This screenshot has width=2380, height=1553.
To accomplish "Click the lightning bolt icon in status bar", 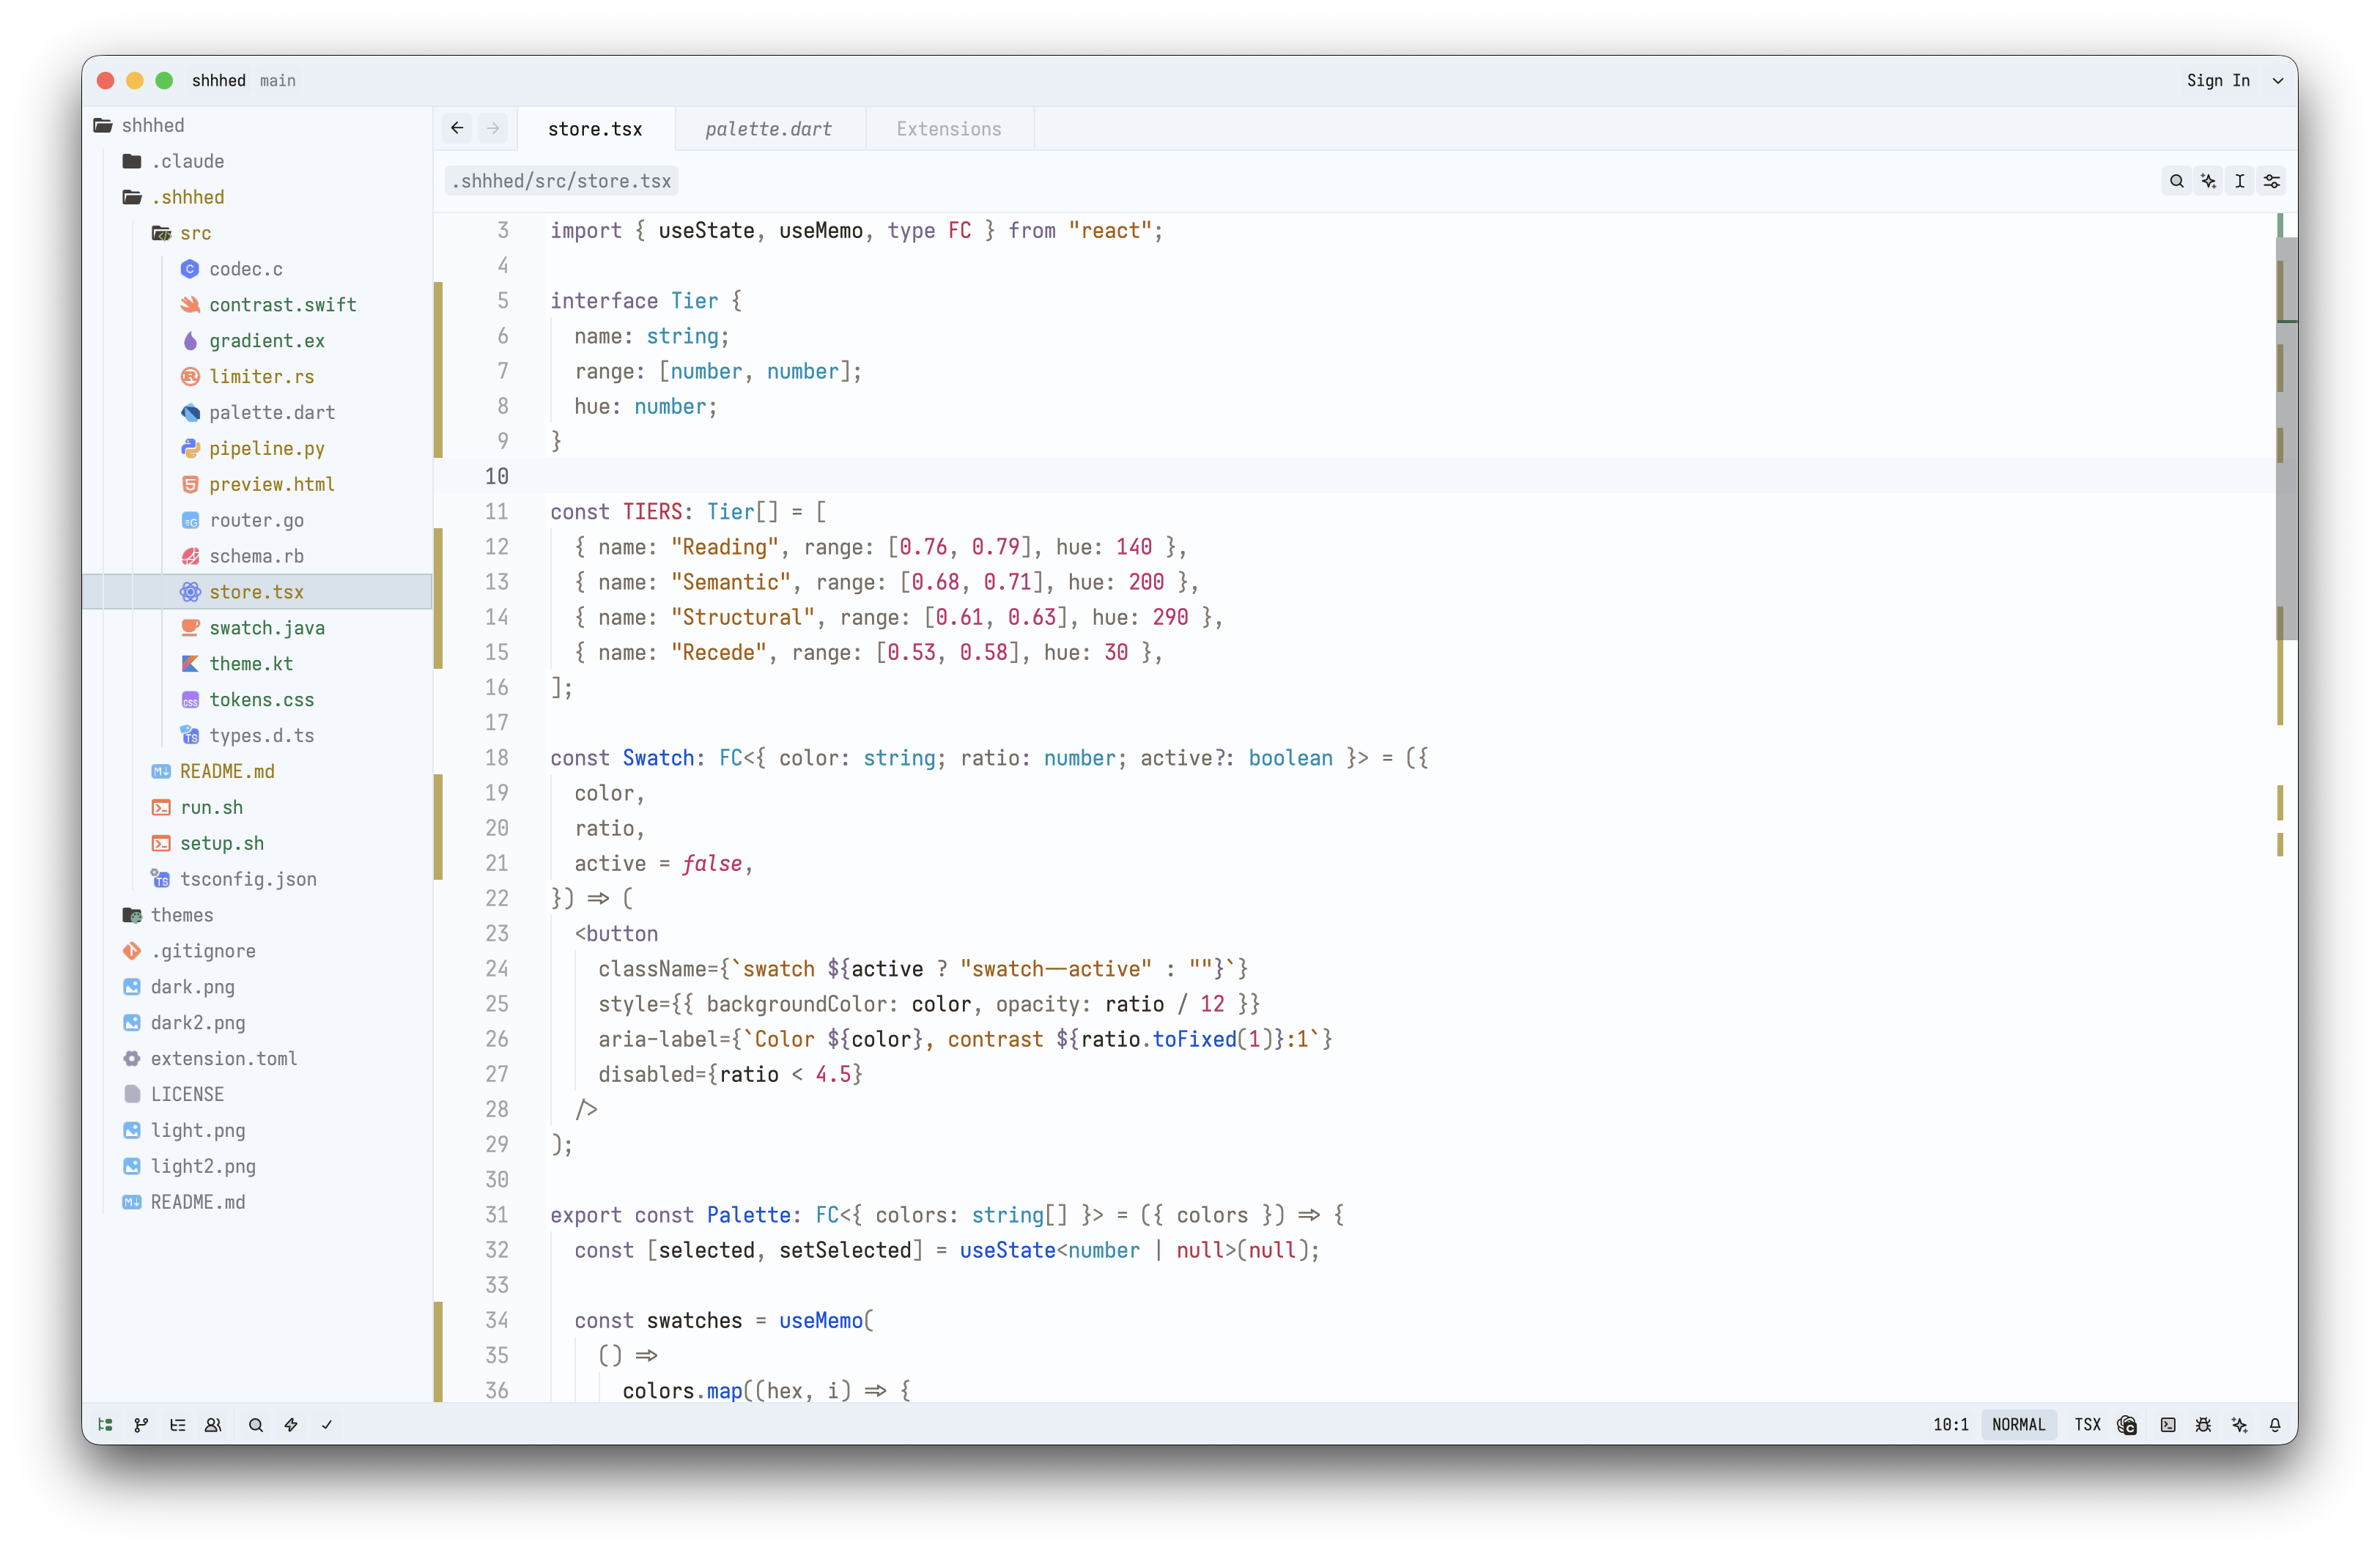I will click(x=291, y=1425).
